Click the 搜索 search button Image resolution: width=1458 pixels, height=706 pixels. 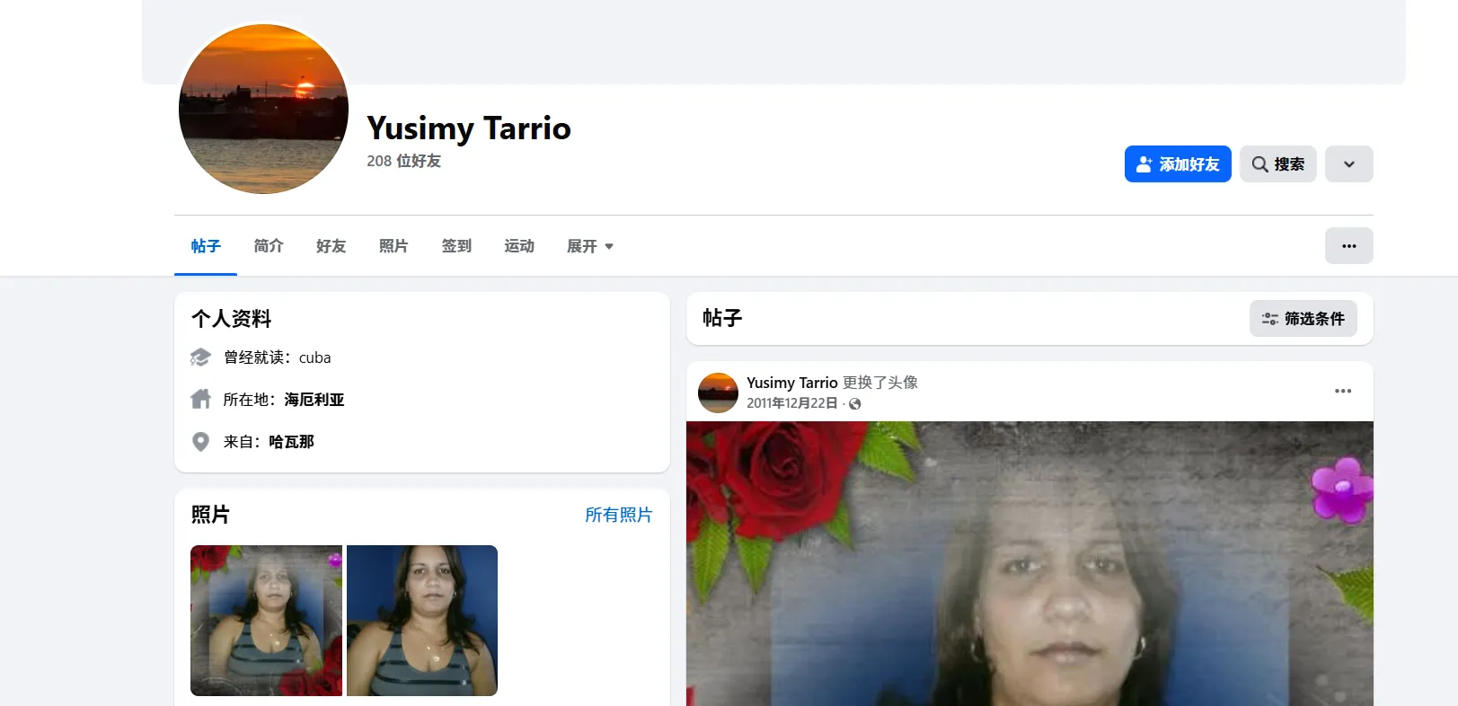pyautogui.click(x=1278, y=164)
